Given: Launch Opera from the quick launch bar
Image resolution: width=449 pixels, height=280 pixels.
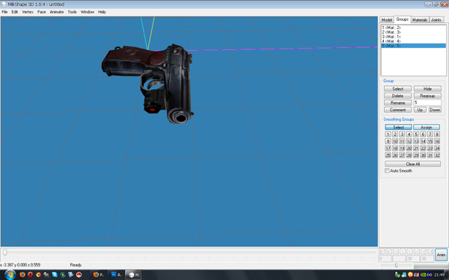Looking at the screenshot, I should (x=31, y=275).
